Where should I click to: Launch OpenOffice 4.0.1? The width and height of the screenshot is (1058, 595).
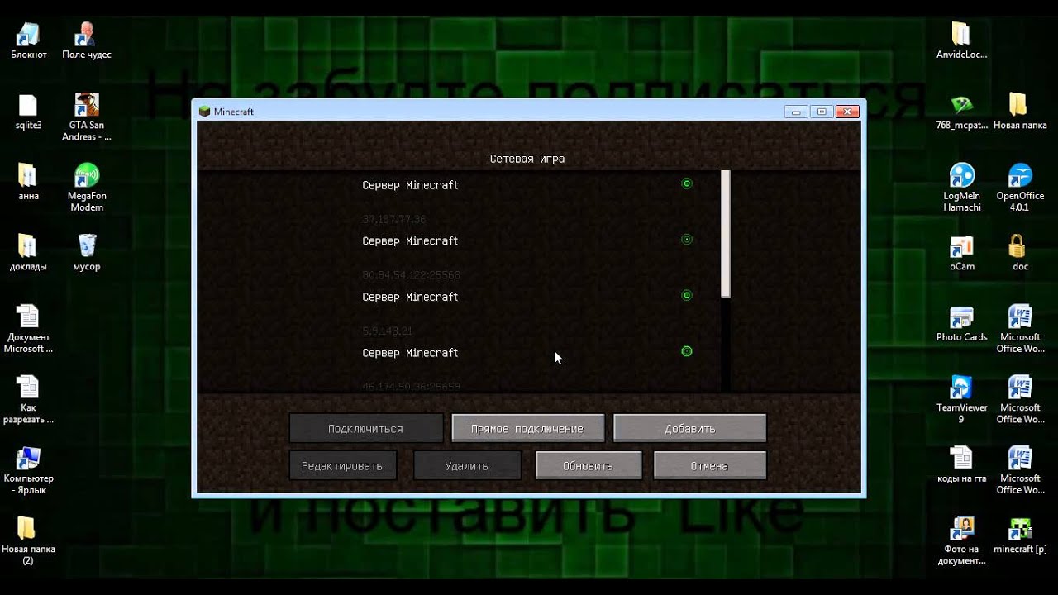pos(1019,188)
